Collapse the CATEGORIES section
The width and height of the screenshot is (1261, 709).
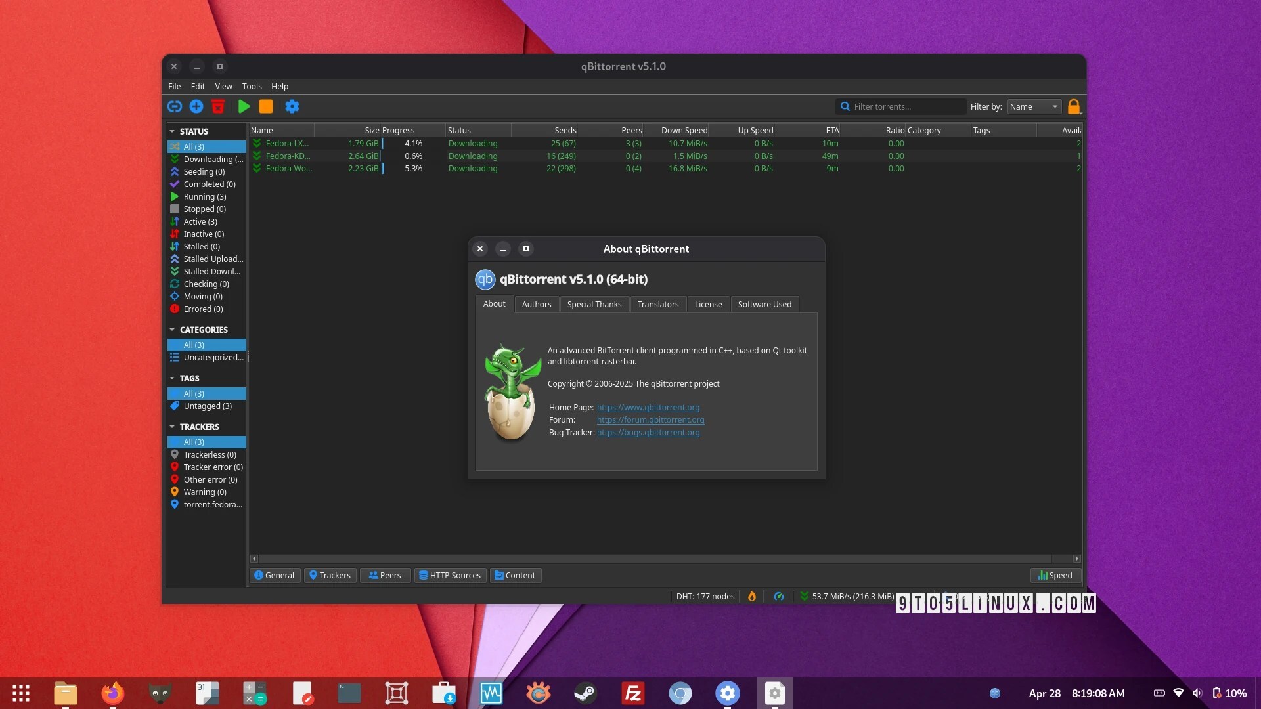pos(172,330)
